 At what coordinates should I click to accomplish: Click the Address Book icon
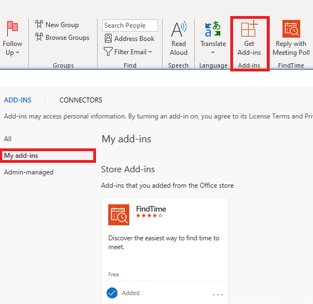(x=108, y=38)
